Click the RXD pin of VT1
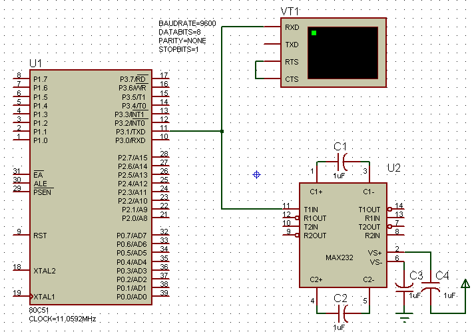This screenshot has height=332, width=474. pos(272,27)
